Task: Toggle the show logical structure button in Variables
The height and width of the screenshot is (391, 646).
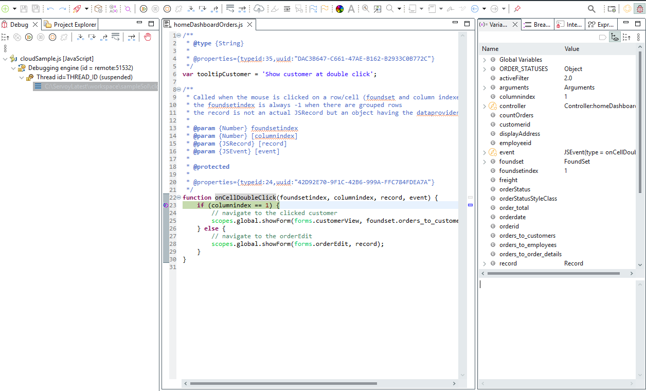Action: [x=614, y=37]
